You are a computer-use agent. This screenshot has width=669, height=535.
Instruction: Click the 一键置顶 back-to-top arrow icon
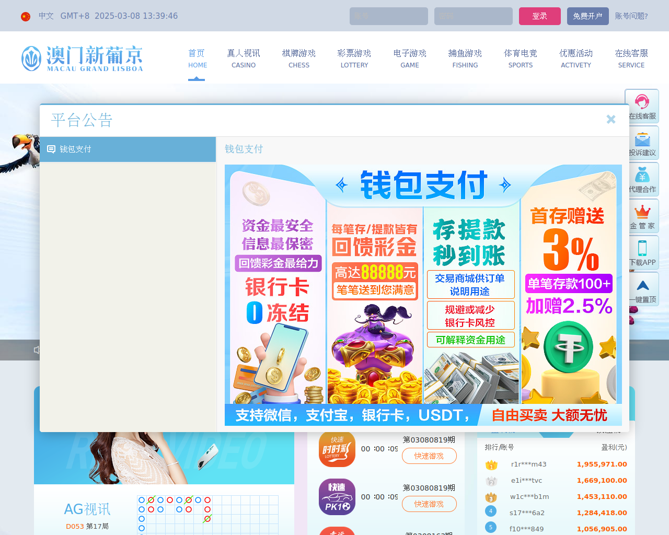click(642, 286)
